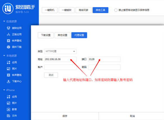Click the 爱思助手 logo icon

[8, 8]
